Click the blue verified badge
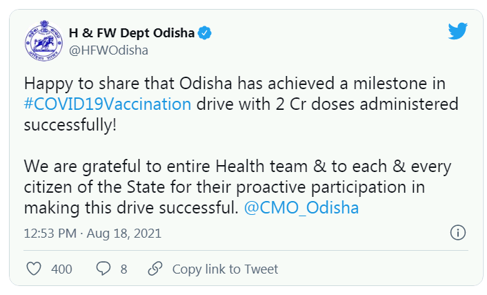 click(x=205, y=32)
